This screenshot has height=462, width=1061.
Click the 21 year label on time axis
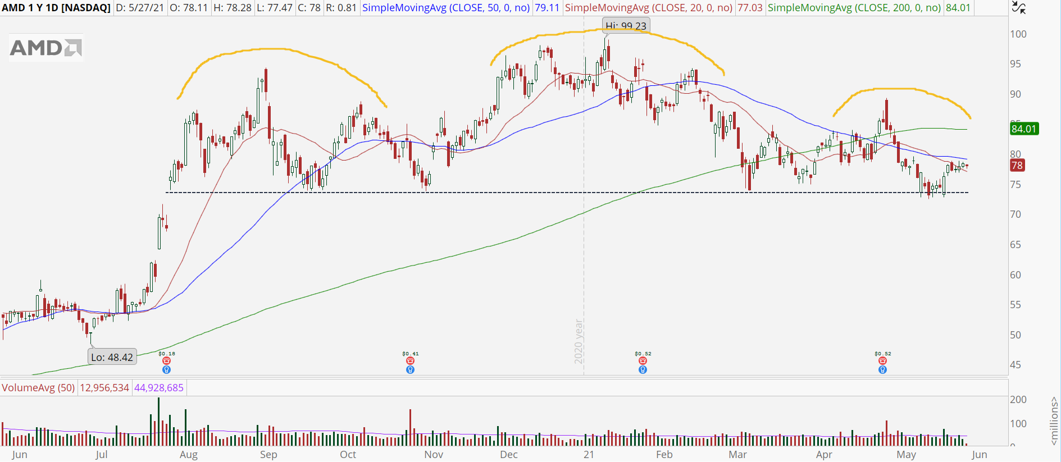coord(589,455)
